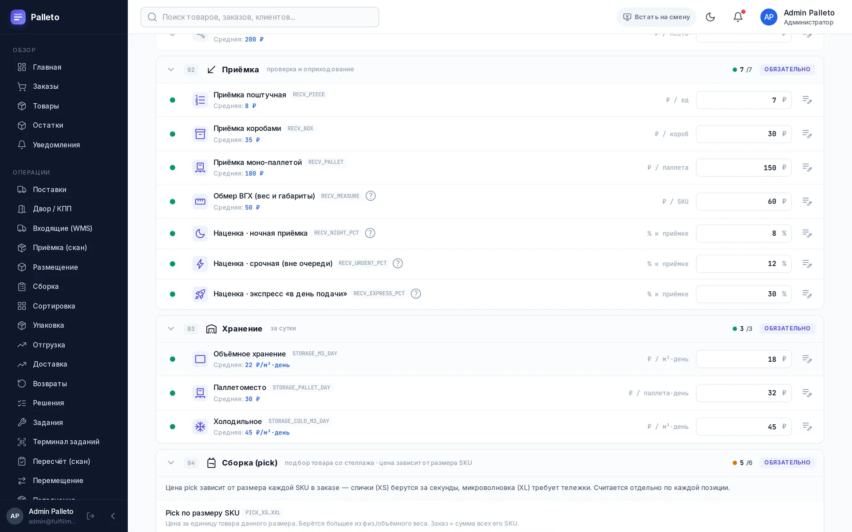Click the box icon of Приёмка коробами
The image size is (852, 532).
pos(200,134)
